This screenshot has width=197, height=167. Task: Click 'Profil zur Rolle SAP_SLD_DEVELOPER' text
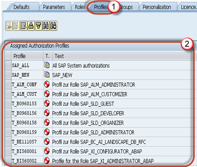(88, 113)
